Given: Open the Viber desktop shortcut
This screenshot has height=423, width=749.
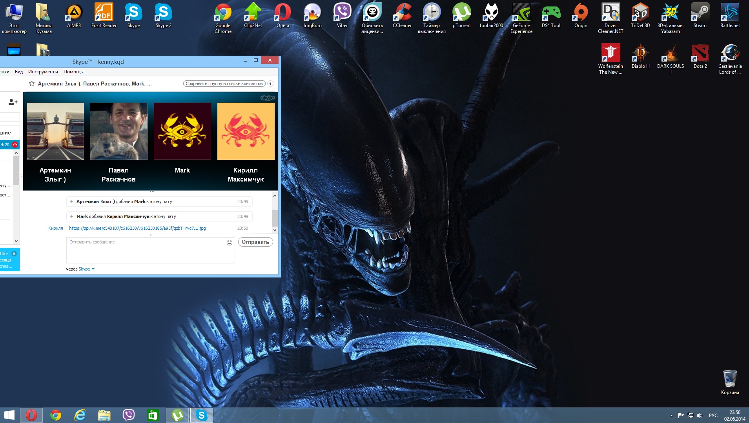Looking at the screenshot, I should pyautogui.click(x=342, y=16).
